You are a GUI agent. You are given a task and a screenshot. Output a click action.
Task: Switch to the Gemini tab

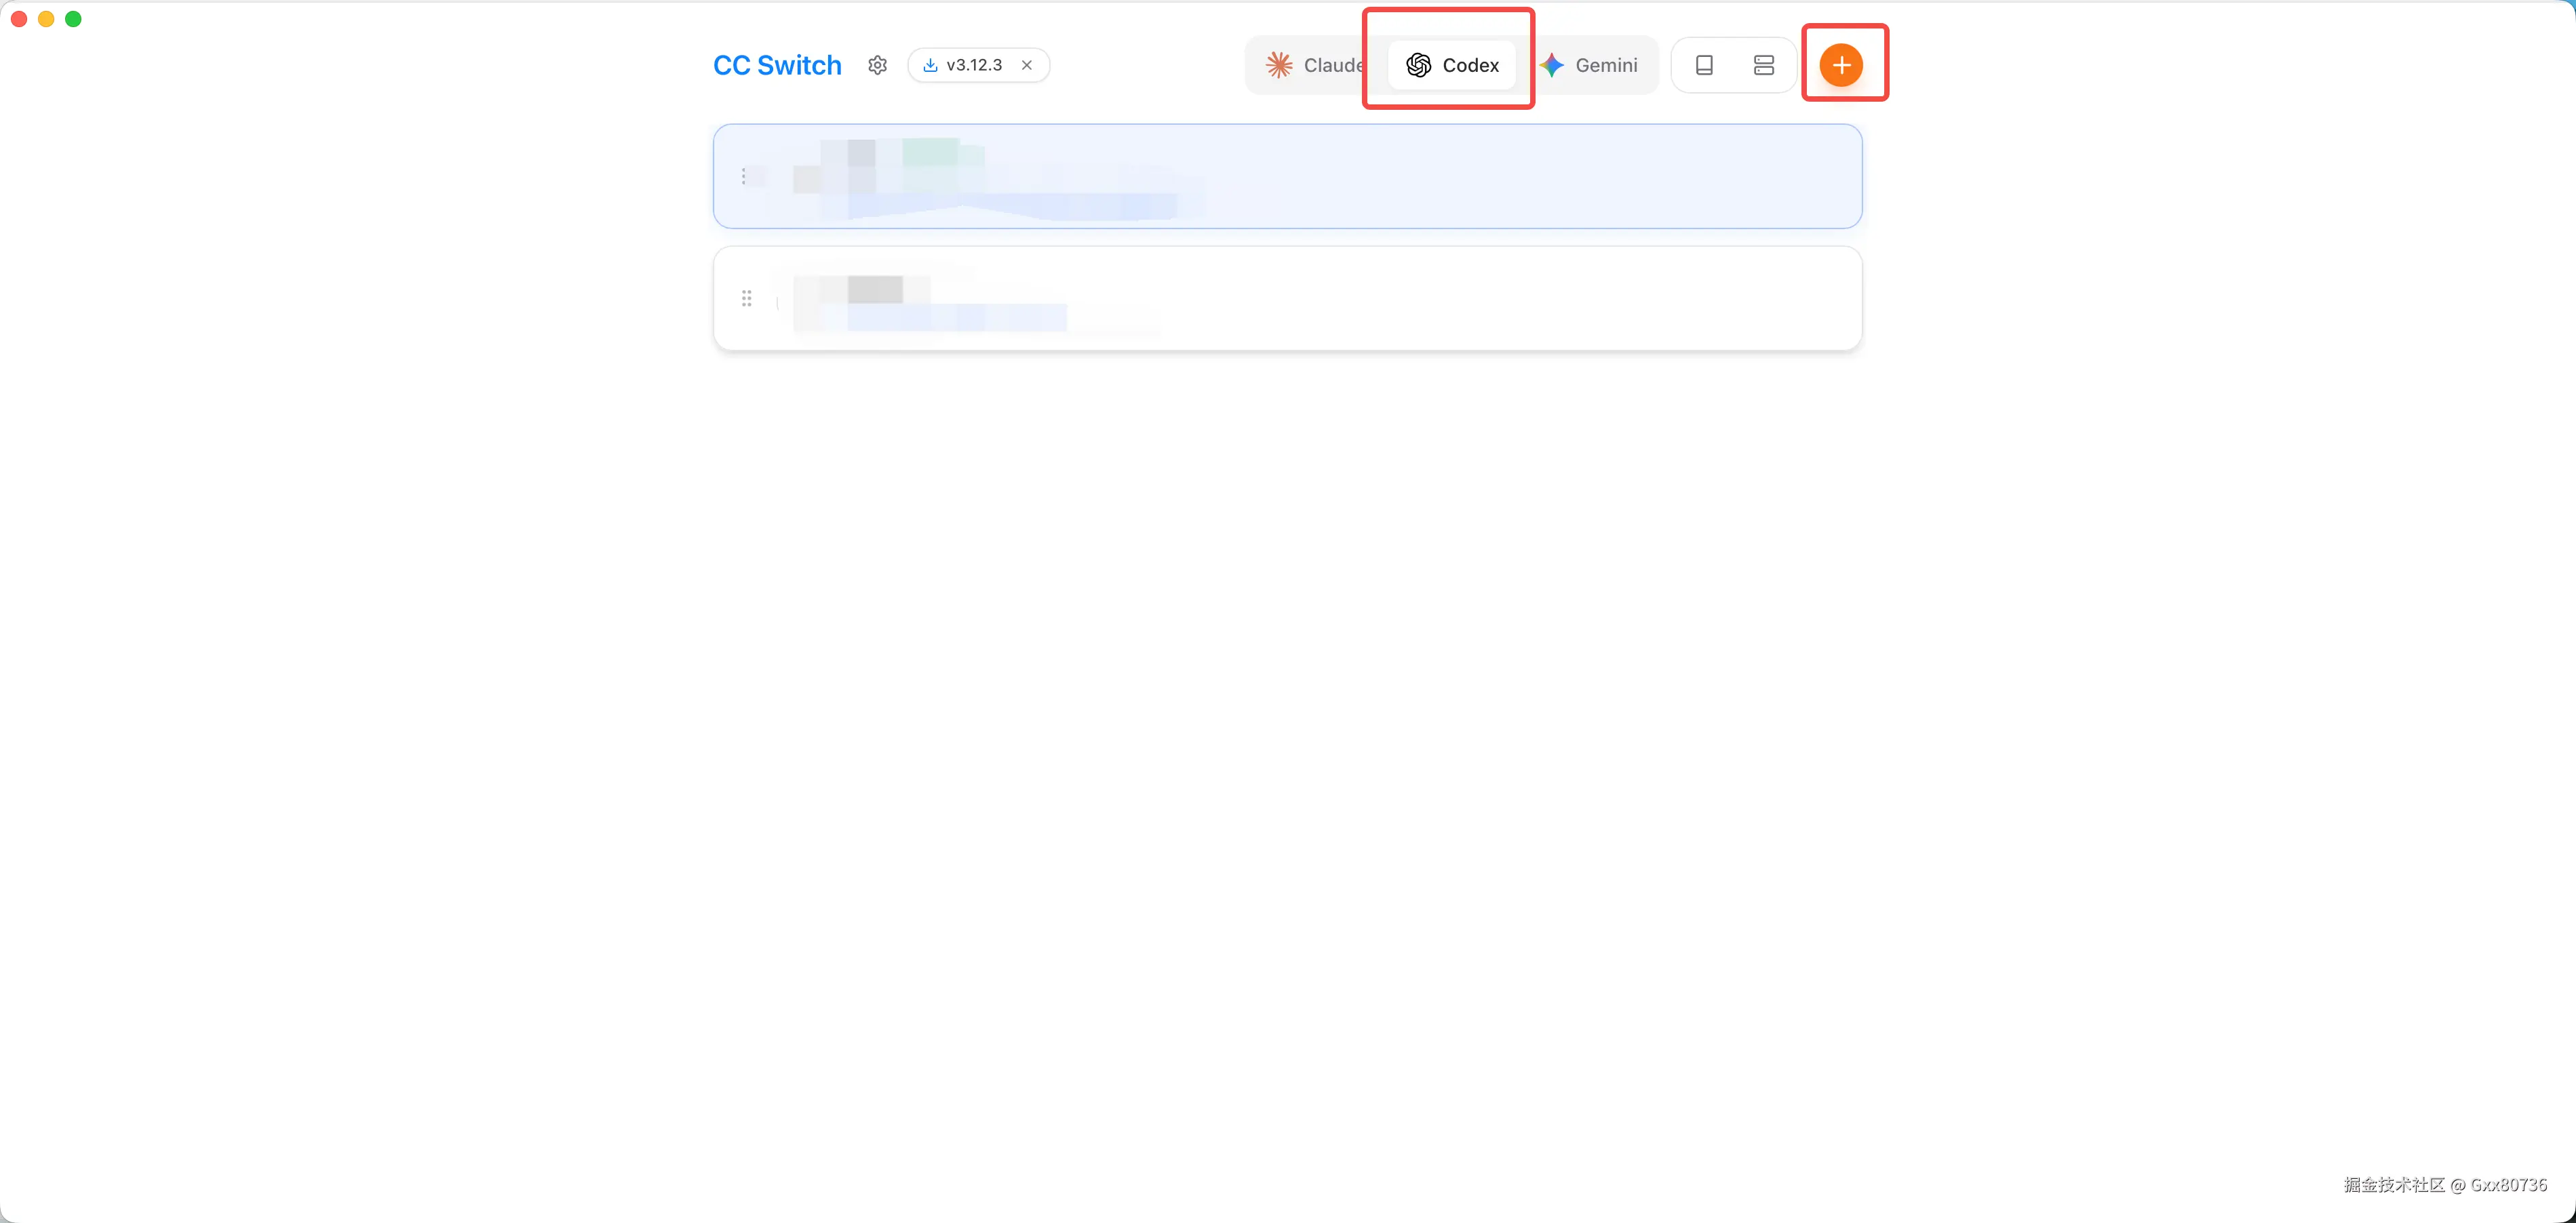pos(1589,65)
